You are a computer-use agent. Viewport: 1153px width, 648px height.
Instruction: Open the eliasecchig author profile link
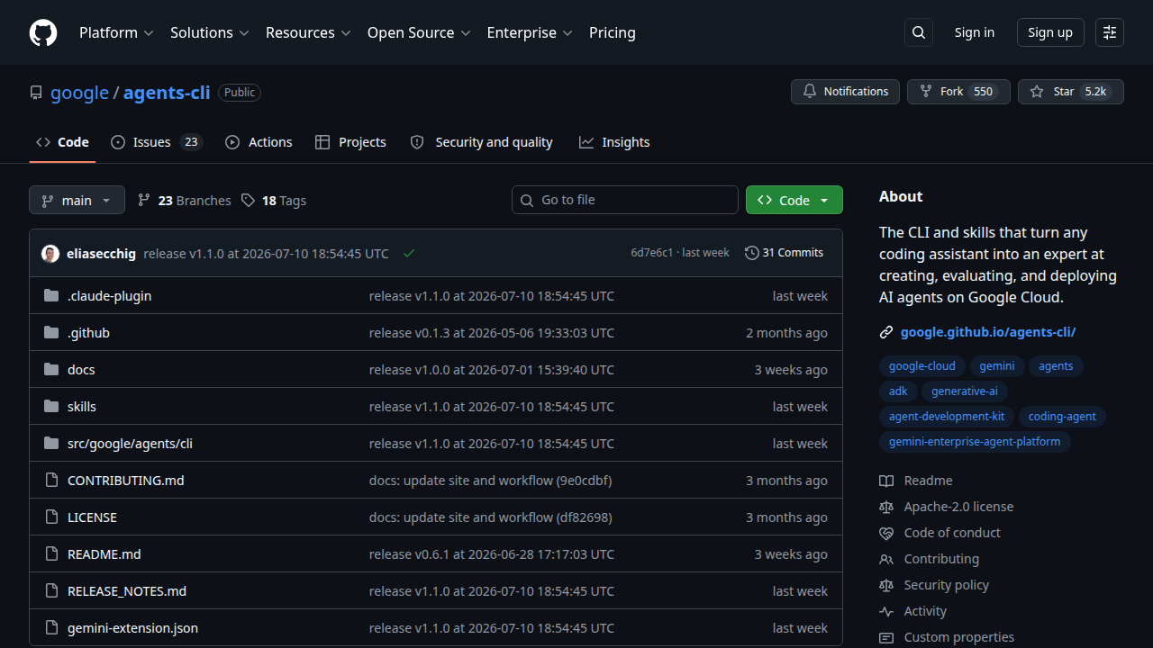(x=102, y=254)
